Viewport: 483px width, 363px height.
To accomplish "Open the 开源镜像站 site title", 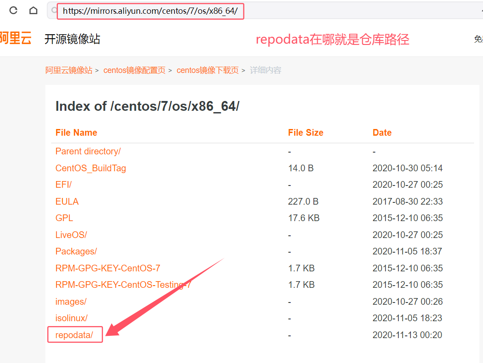I will 73,39.
